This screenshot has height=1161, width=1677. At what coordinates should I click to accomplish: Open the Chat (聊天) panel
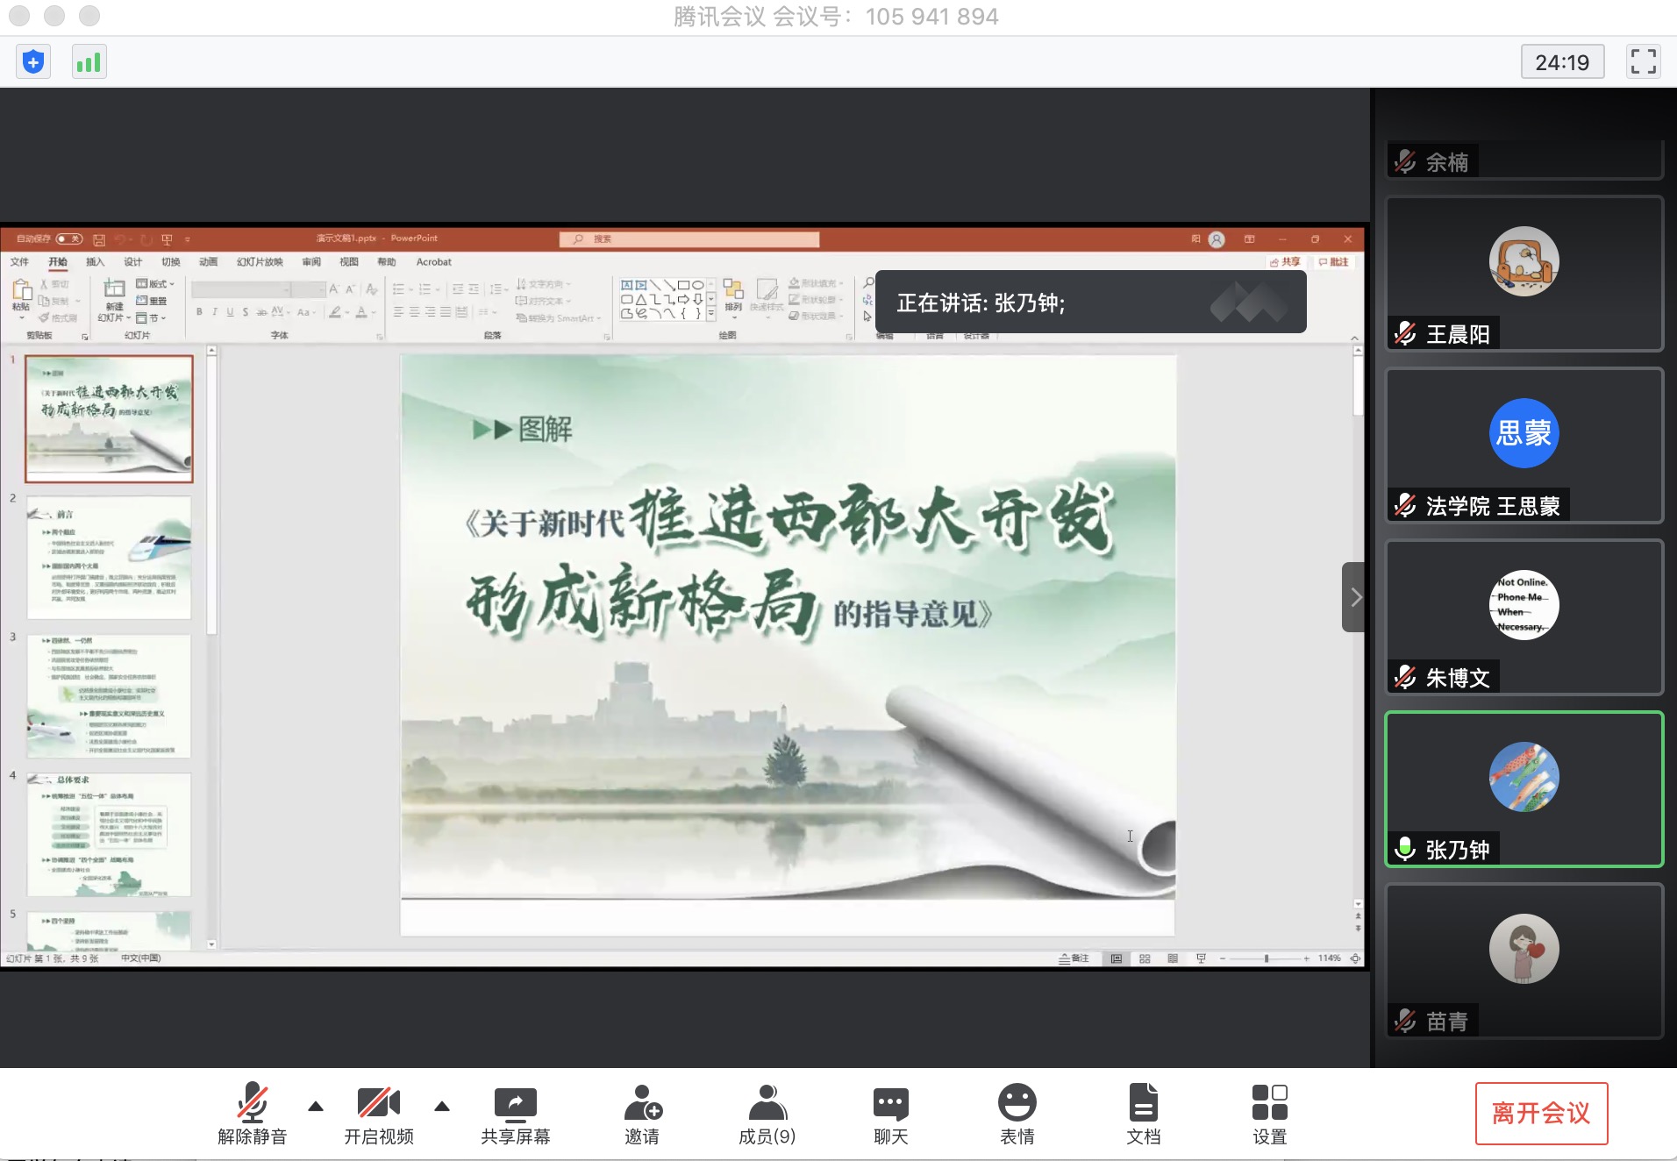(x=890, y=1113)
